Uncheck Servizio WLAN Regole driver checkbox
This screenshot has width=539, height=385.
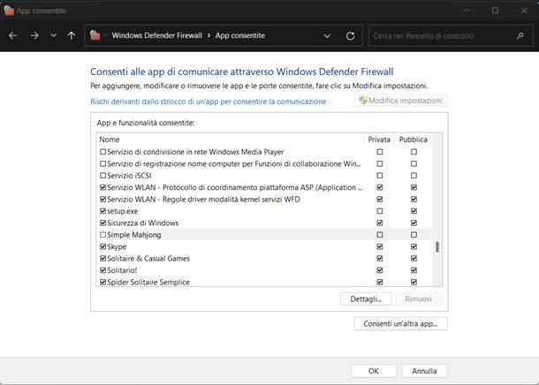click(102, 199)
